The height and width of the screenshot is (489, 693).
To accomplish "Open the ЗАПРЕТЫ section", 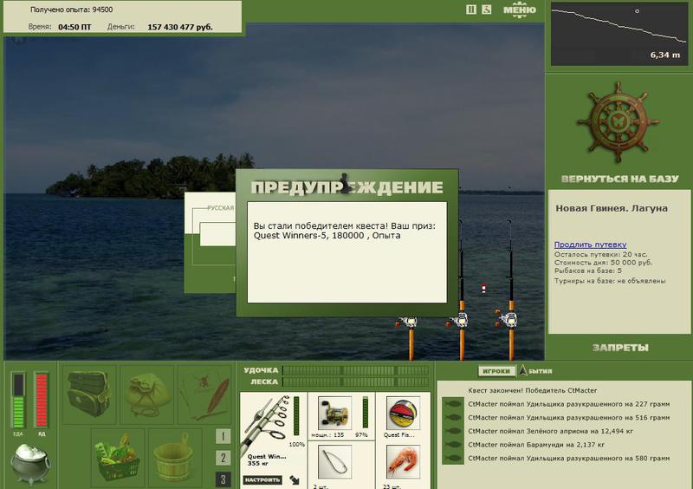I will [620, 348].
